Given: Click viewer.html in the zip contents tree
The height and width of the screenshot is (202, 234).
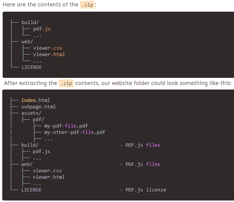Looking at the screenshot, I should tap(49, 55).
